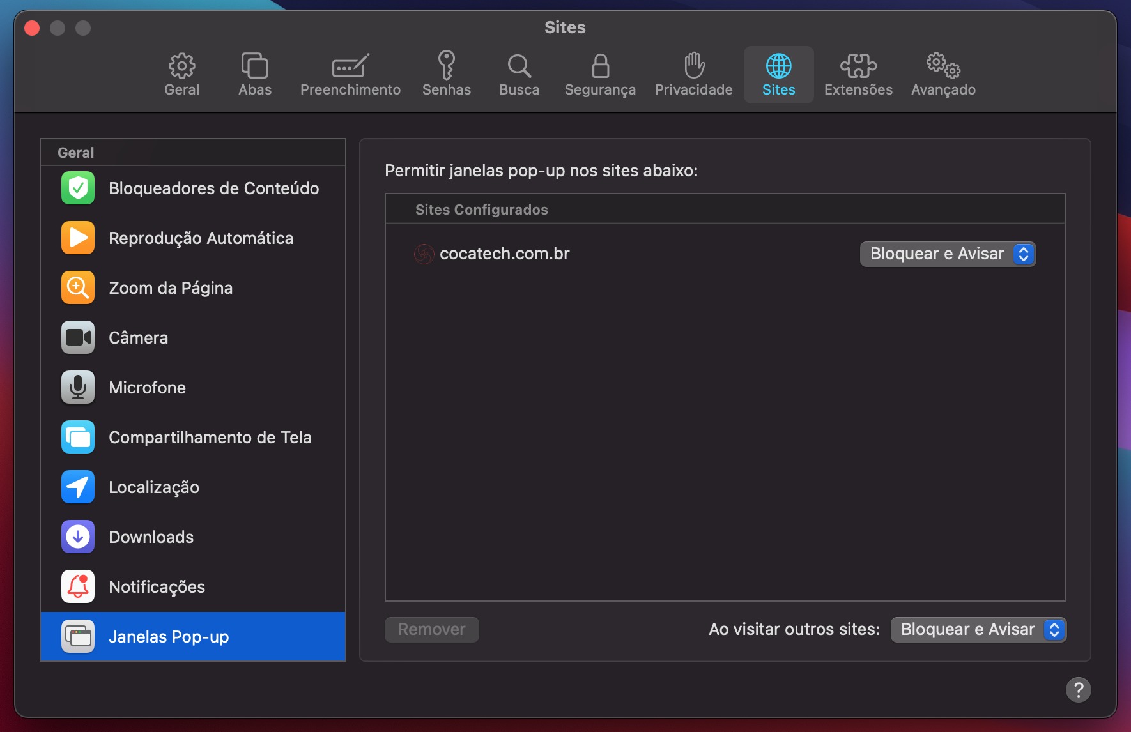Image resolution: width=1131 pixels, height=732 pixels.
Task: Expand Zoom da Página settings
Action: point(170,287)
